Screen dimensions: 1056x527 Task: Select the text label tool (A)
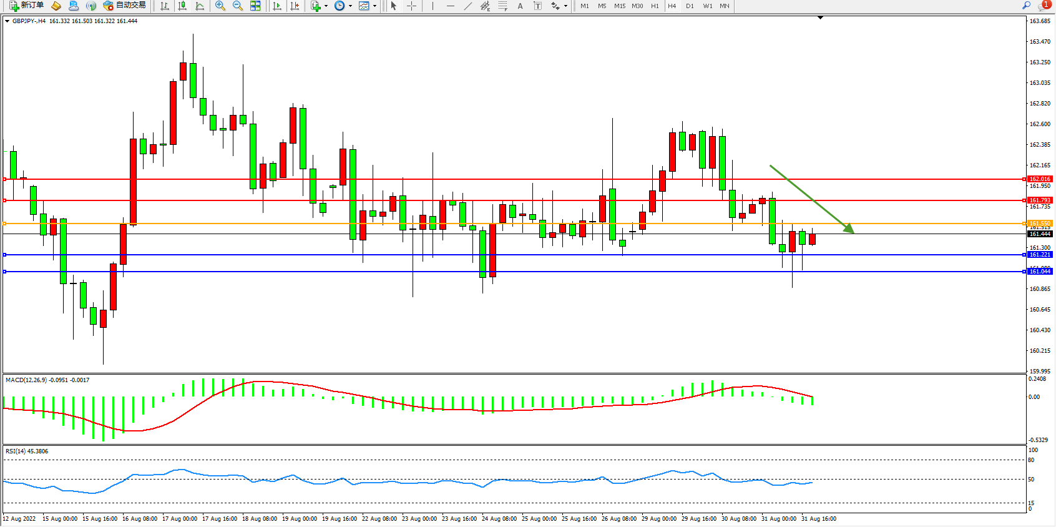520,6
